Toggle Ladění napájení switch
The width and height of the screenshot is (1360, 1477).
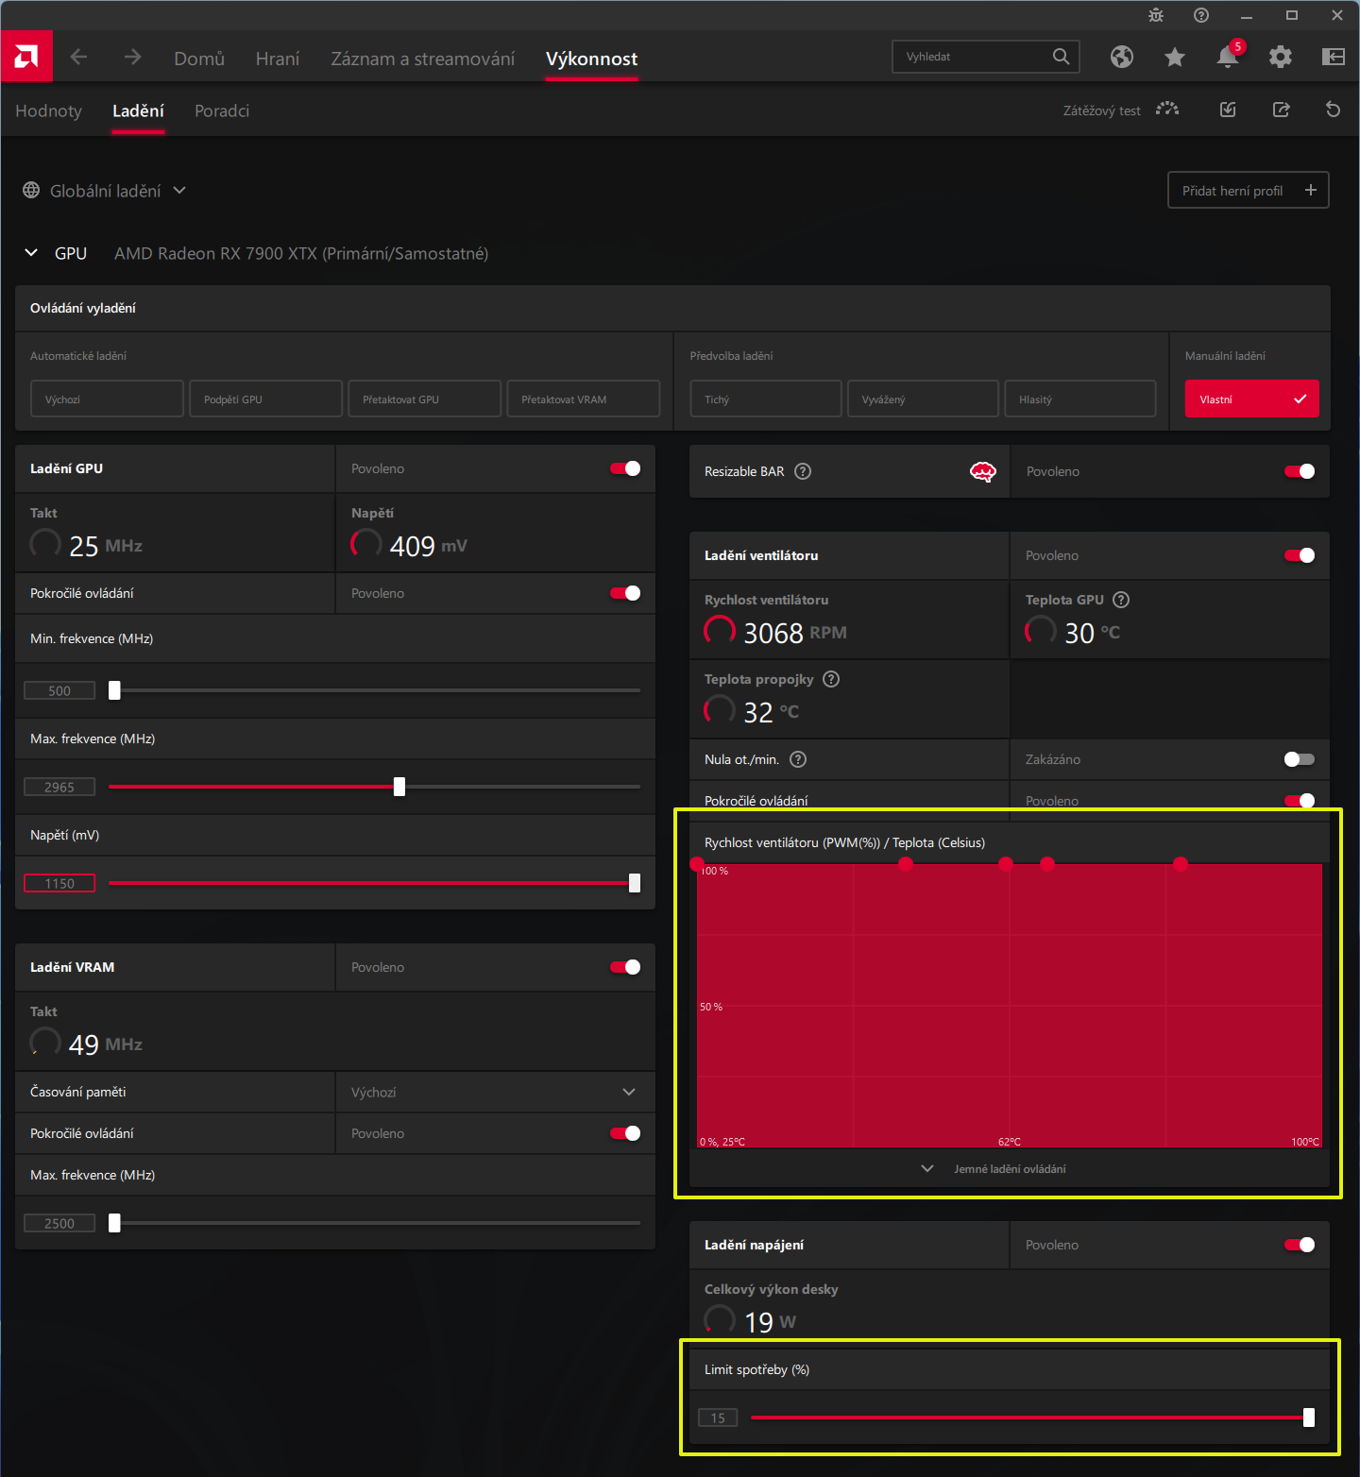[1300, 1245]
